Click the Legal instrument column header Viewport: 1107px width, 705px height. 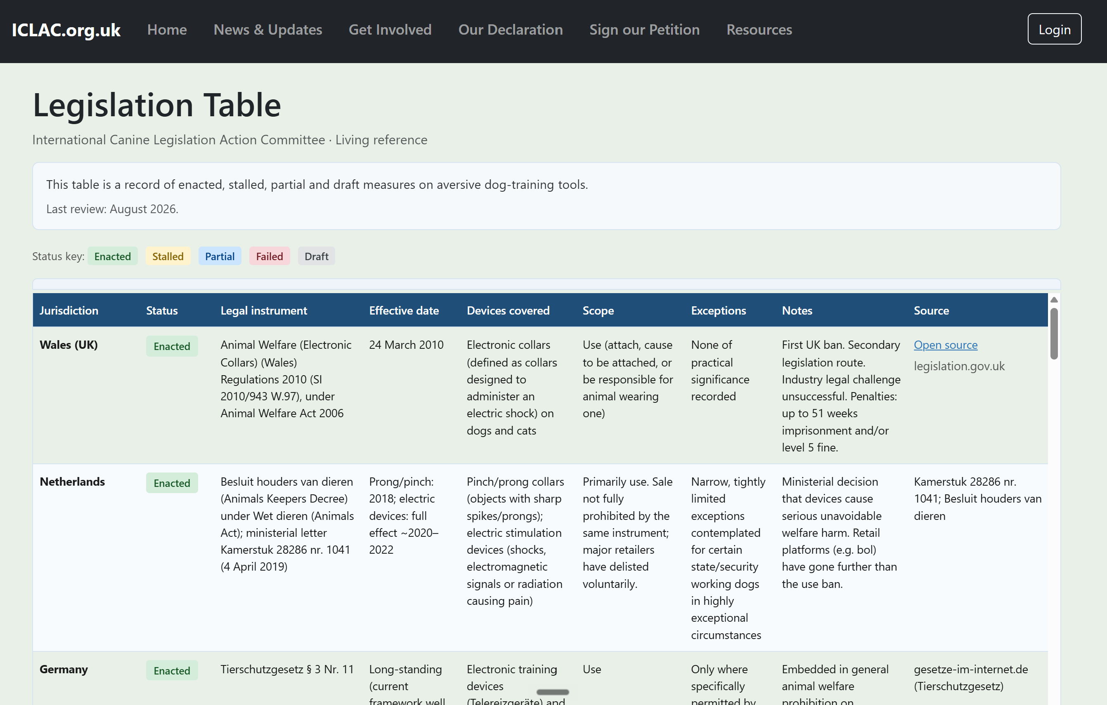pos(264,310)
